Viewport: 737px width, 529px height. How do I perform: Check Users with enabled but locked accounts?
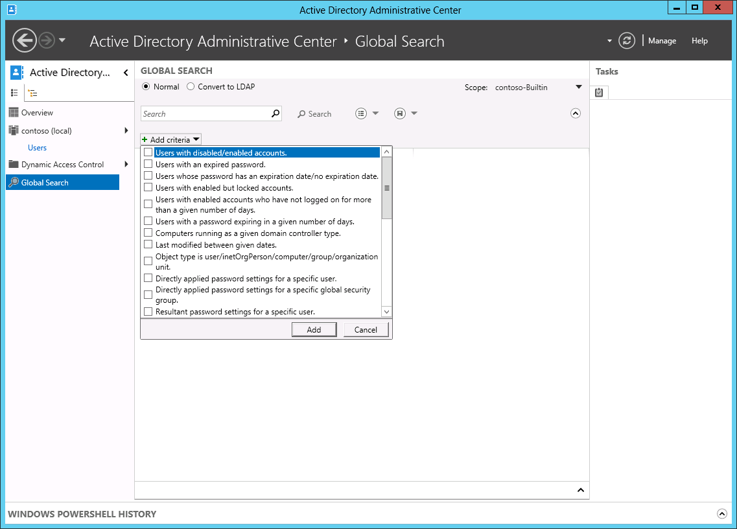tap(148, 187)
